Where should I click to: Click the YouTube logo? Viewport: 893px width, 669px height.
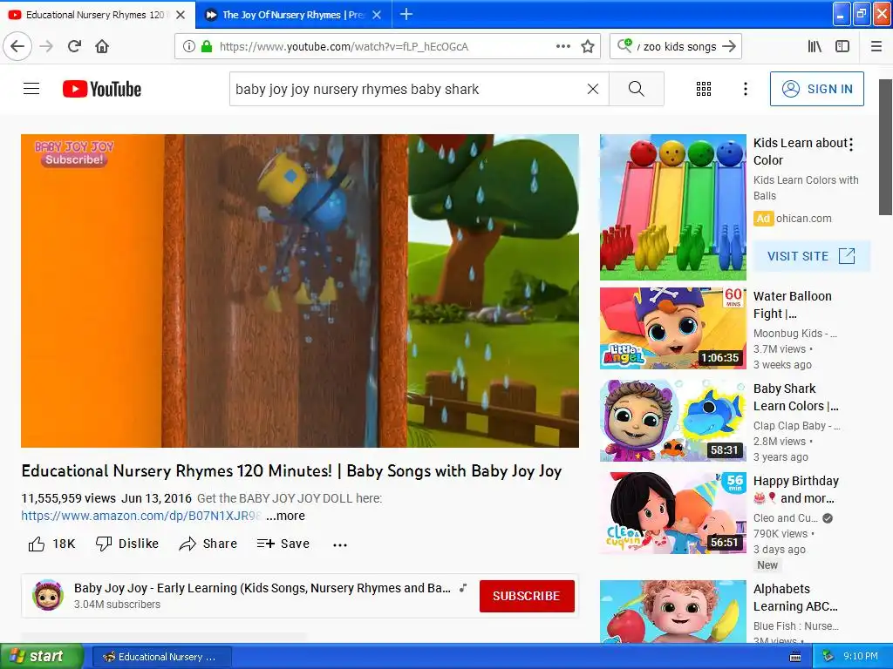pos(102,89)
